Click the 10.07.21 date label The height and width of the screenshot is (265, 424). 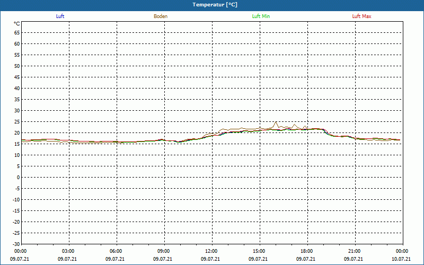coord(401,259)
